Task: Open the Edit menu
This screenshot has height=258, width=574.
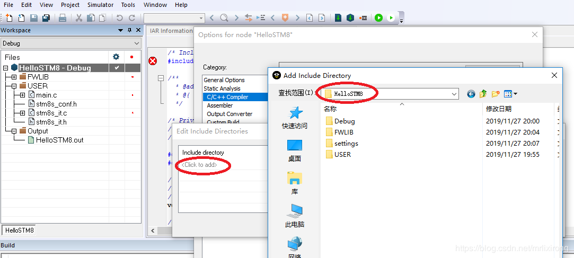Action: [x=27, y=5]
